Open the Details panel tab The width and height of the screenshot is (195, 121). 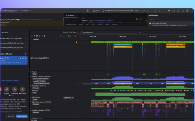pos(34,120)
